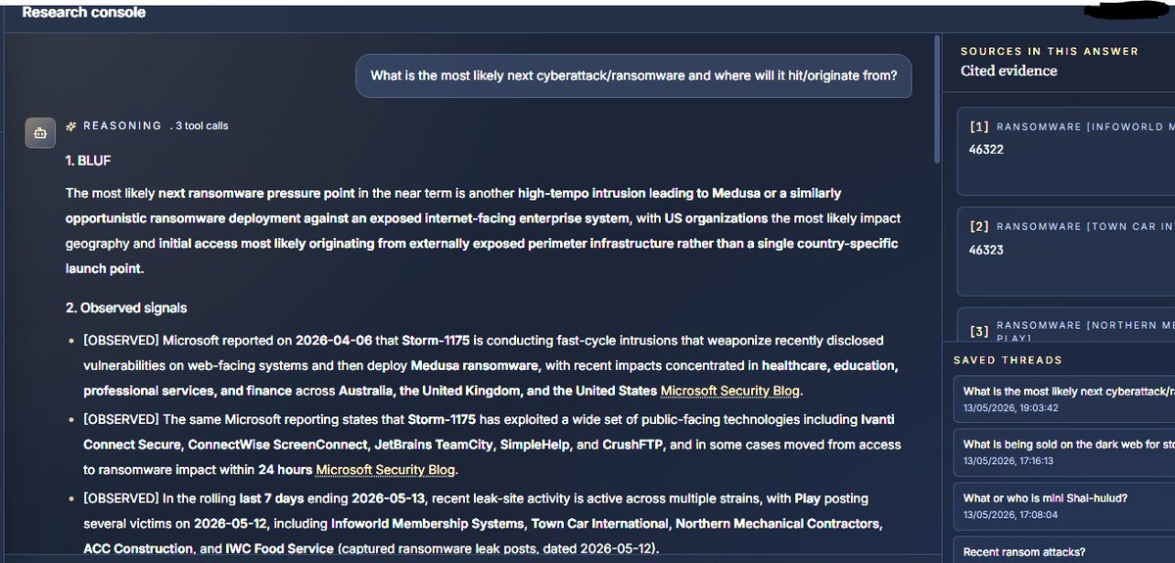Open the Microsoft Security Blog link about 24 hours
Image resolution: width=1175 pixels, height=563 pixels.
pyautogui.click(x=386, y=469)
